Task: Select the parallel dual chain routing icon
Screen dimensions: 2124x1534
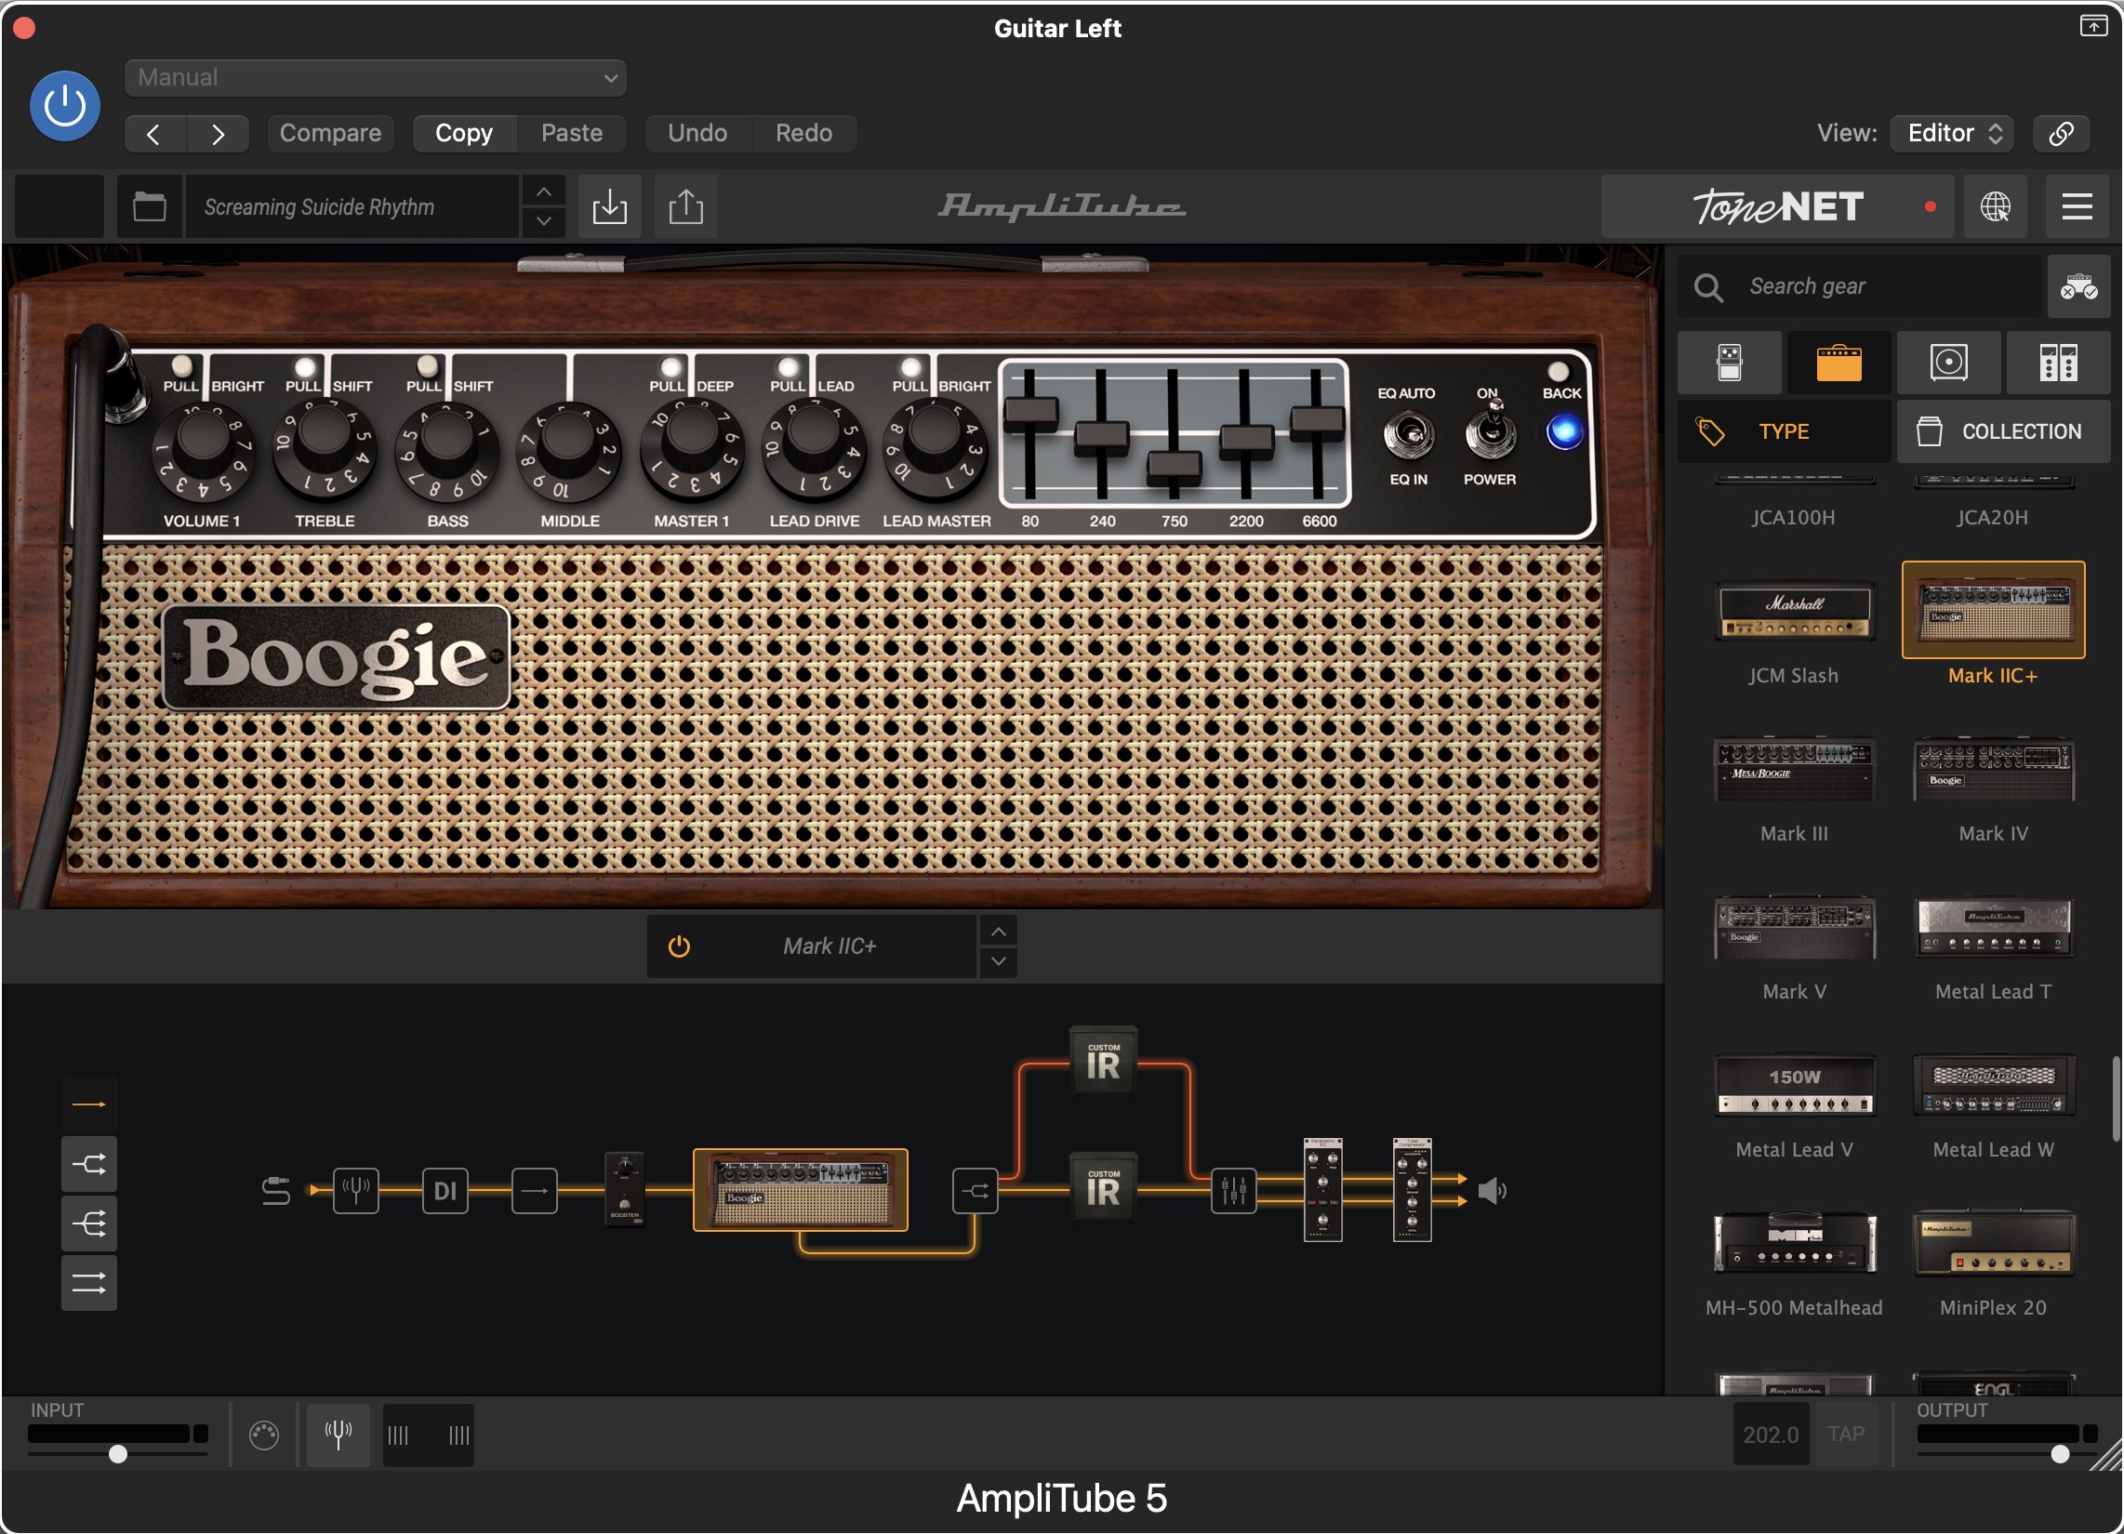Action: 89,1283
